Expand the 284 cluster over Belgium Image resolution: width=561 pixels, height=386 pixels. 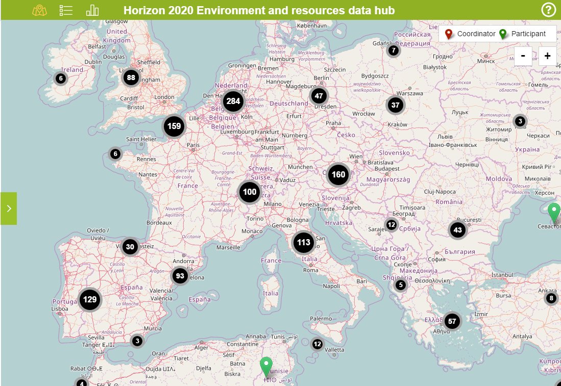coord(233,101)
